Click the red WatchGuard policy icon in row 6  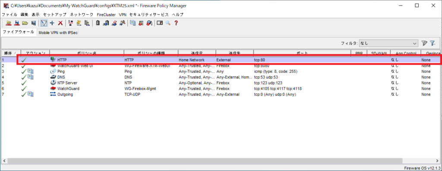53,89
